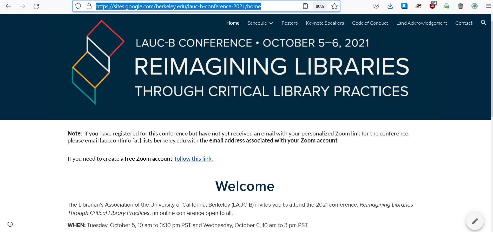Expand the Schedule dropdown menu
This screenshot has width=493, height=232.
tap(260, 23)
